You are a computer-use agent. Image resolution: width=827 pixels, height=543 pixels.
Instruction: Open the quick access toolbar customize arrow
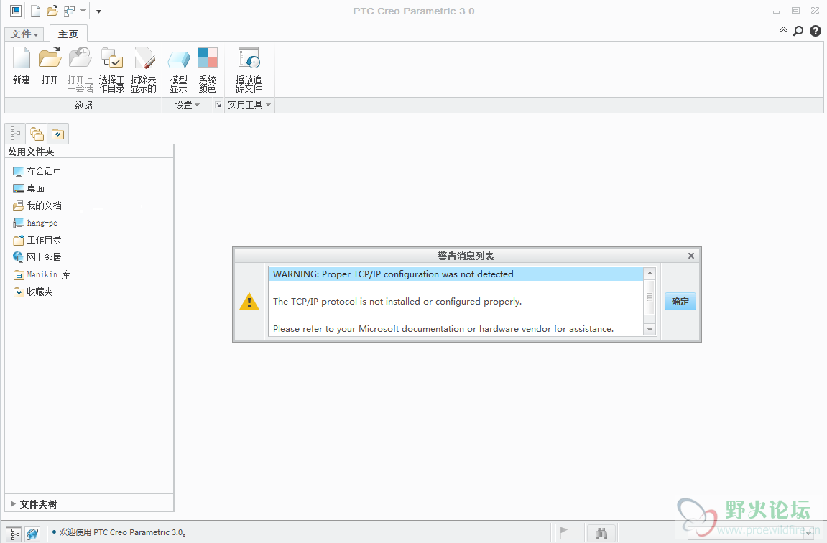(x=98, y=11)
